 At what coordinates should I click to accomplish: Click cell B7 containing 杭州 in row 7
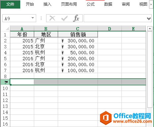click(46, 70)
